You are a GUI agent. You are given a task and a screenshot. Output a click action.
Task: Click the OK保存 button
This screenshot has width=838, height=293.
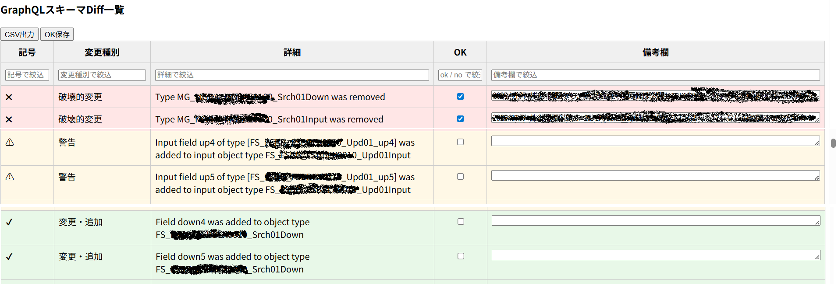[57, 35]
